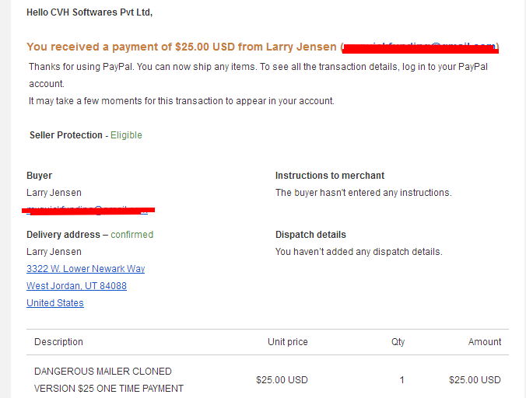Open the West Jordan, UT 84088 link
The image size is (526, 398).
(x=76, y=286)
